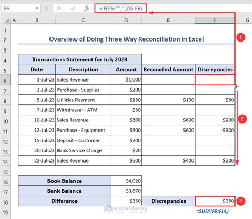Click the Select All corner triangle
This screenshot has height=219, width=252.
(6, 20)
